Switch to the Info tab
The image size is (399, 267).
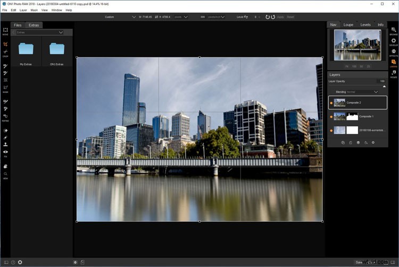[x=380, y=24]
